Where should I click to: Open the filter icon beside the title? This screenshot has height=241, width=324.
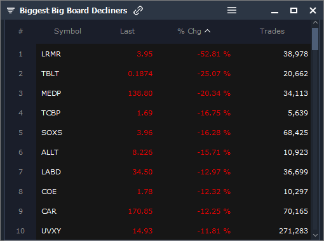tap(11, 10)
